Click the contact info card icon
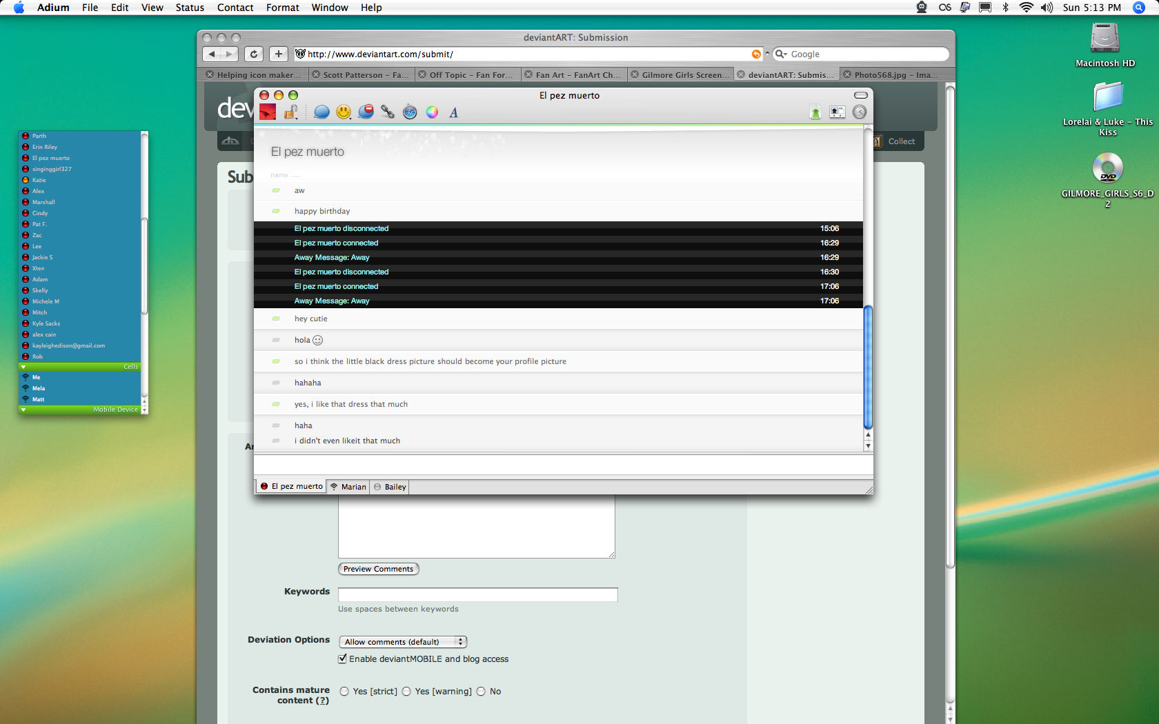 coord(838,112)
